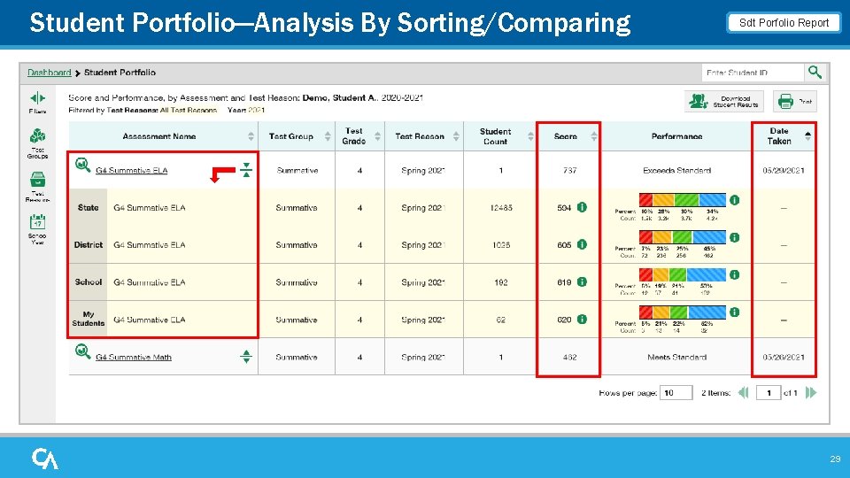This screenshot has width=850, height=478.
Task: Click score 737 cell
Action: click(569, 170)
